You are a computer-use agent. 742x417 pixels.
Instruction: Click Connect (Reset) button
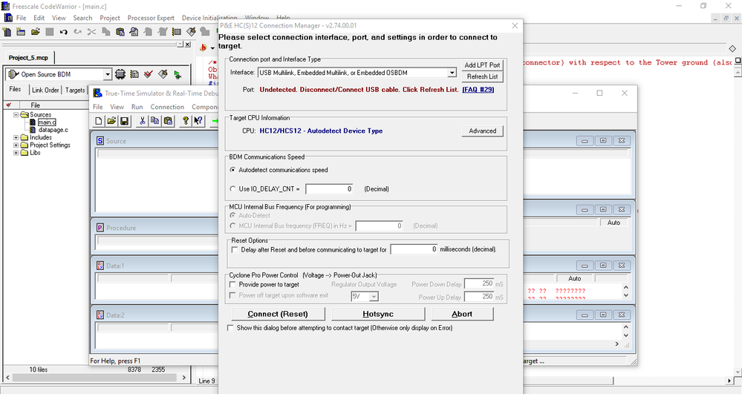pos(278,314)
